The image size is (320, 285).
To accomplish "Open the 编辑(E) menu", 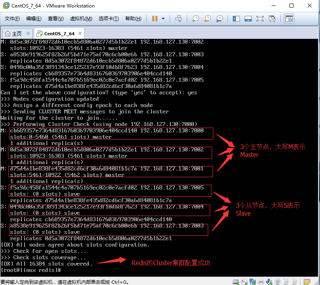I will (34, 19).
